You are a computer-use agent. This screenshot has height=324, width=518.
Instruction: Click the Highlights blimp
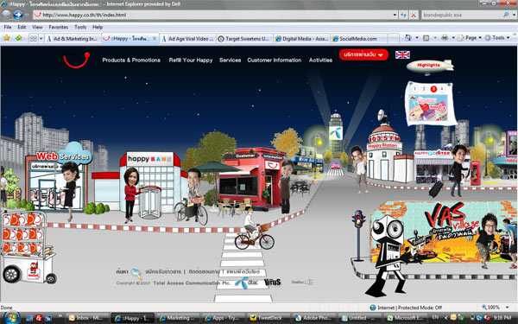[429, 67]
